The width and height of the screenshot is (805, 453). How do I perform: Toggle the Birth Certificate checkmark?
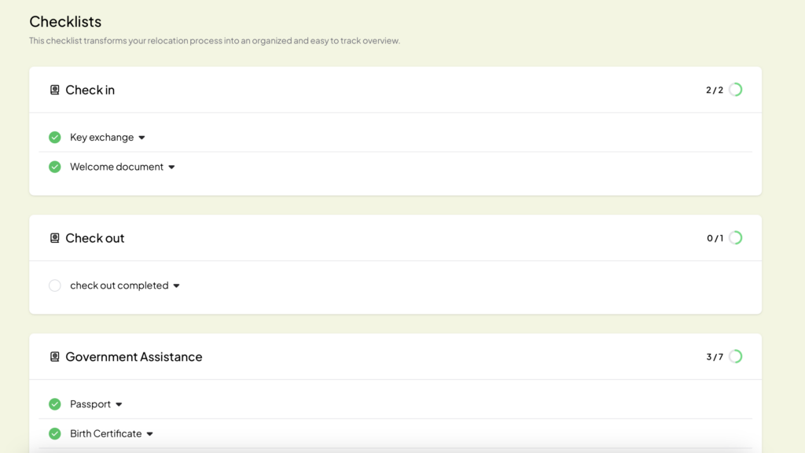55,433
